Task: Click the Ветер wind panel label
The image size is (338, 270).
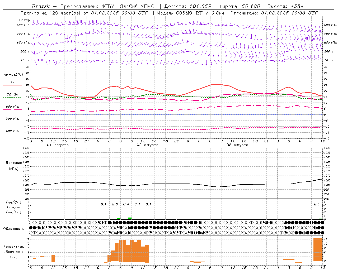Action: [24, 20]
